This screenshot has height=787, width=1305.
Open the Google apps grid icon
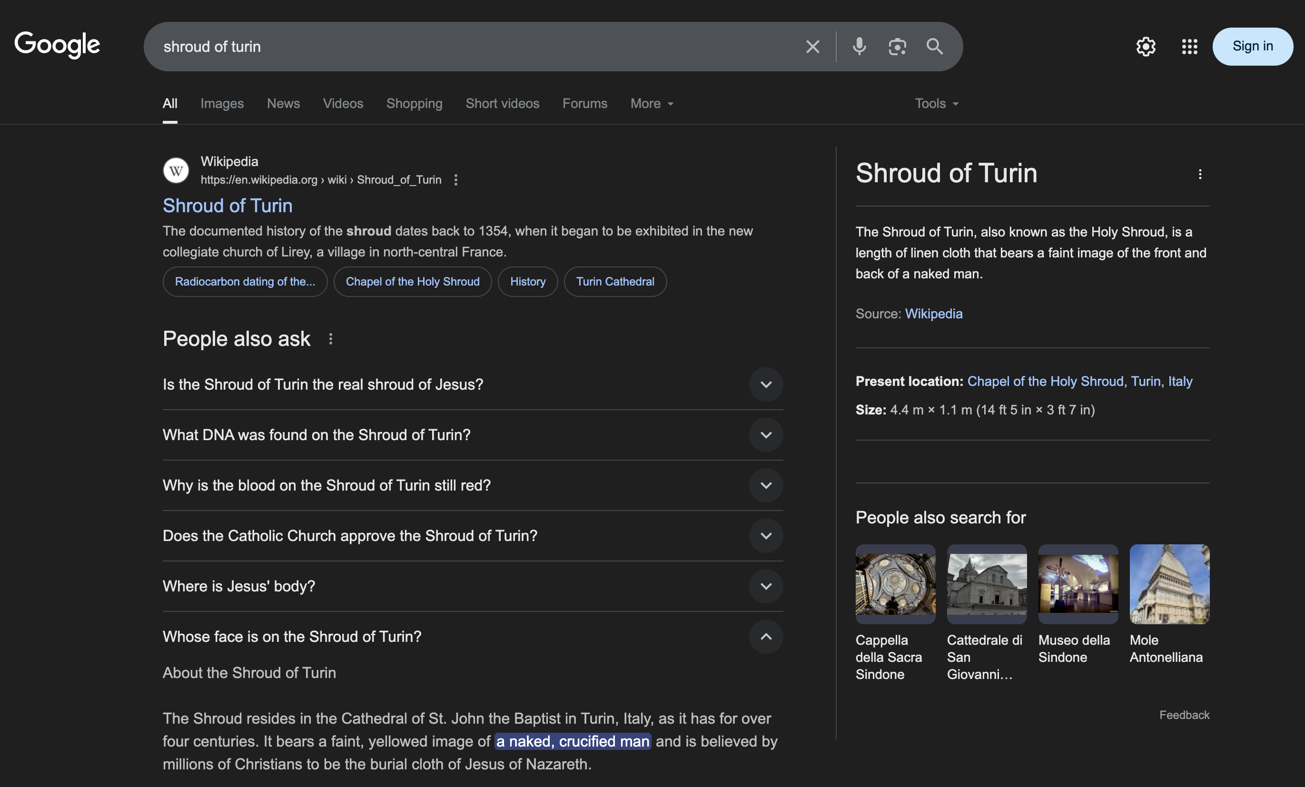1189,47
